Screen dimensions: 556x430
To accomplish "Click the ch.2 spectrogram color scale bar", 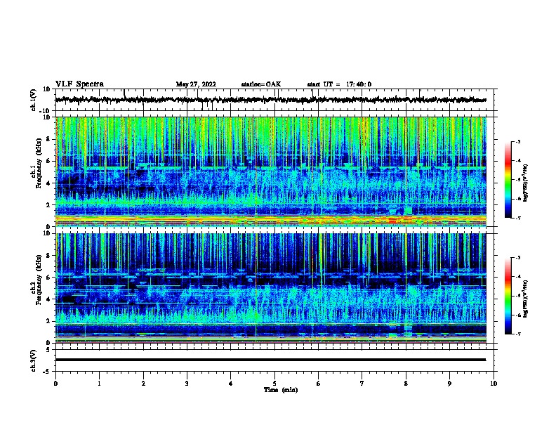I will (508, 296).
